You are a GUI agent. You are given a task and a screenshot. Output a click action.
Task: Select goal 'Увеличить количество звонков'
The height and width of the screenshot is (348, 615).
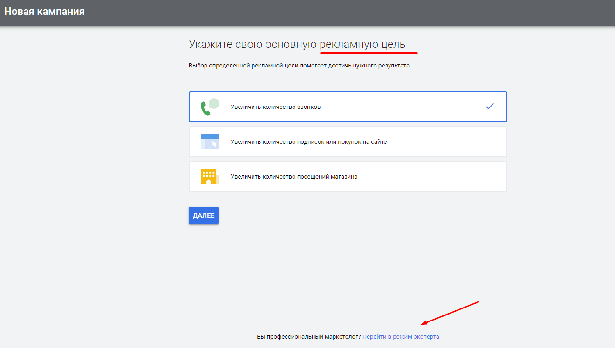click(347, 107)
